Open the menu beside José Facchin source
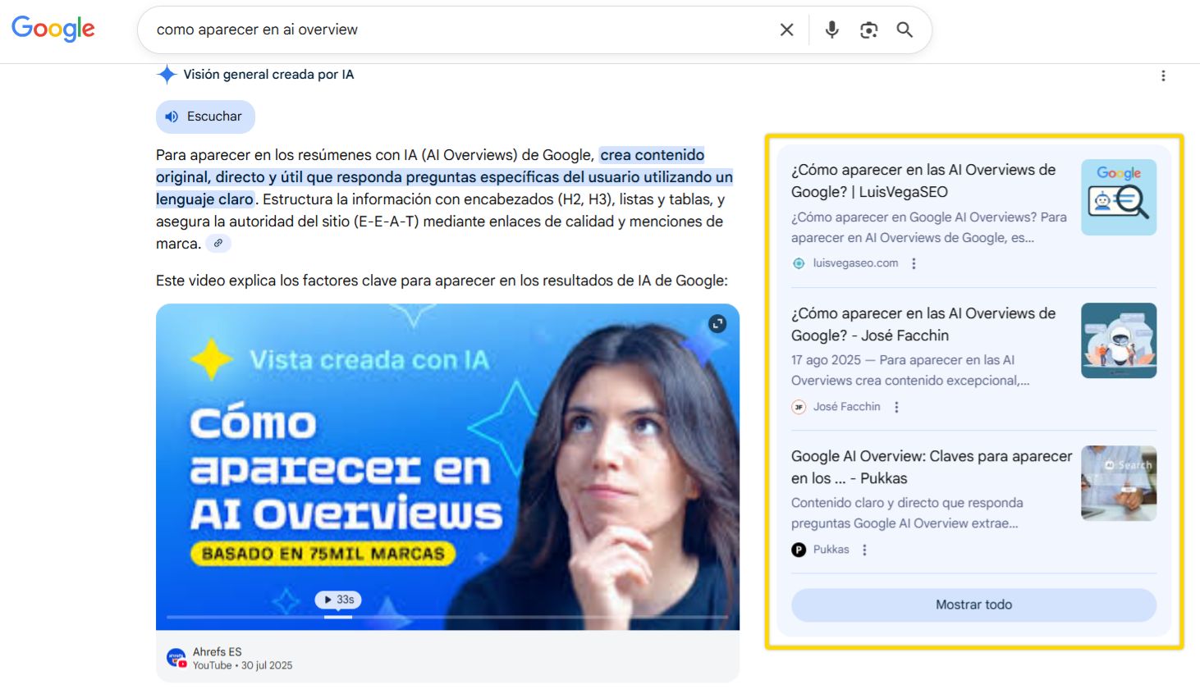 (x=895, y=406)
